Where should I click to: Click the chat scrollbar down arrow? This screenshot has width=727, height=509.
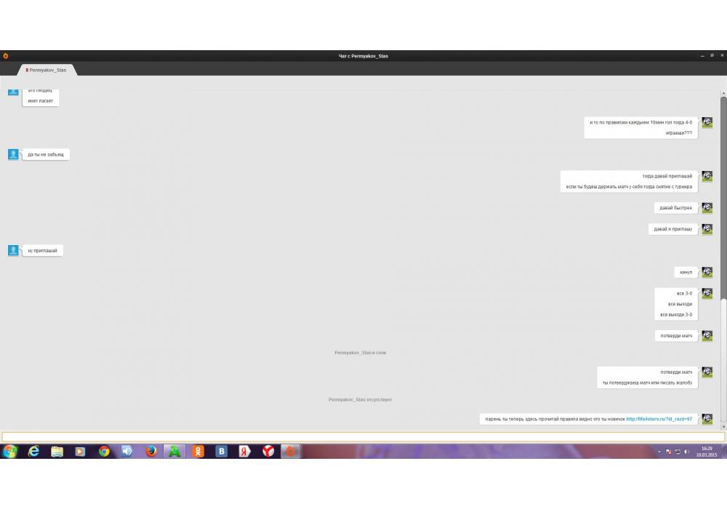[x=723, y=427]
